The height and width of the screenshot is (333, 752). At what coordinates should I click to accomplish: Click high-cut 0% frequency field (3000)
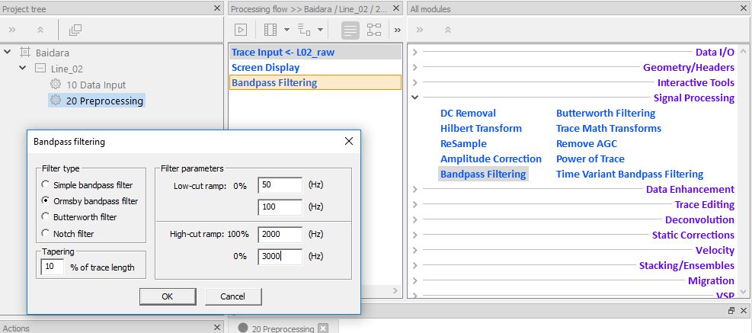(280, 256)
